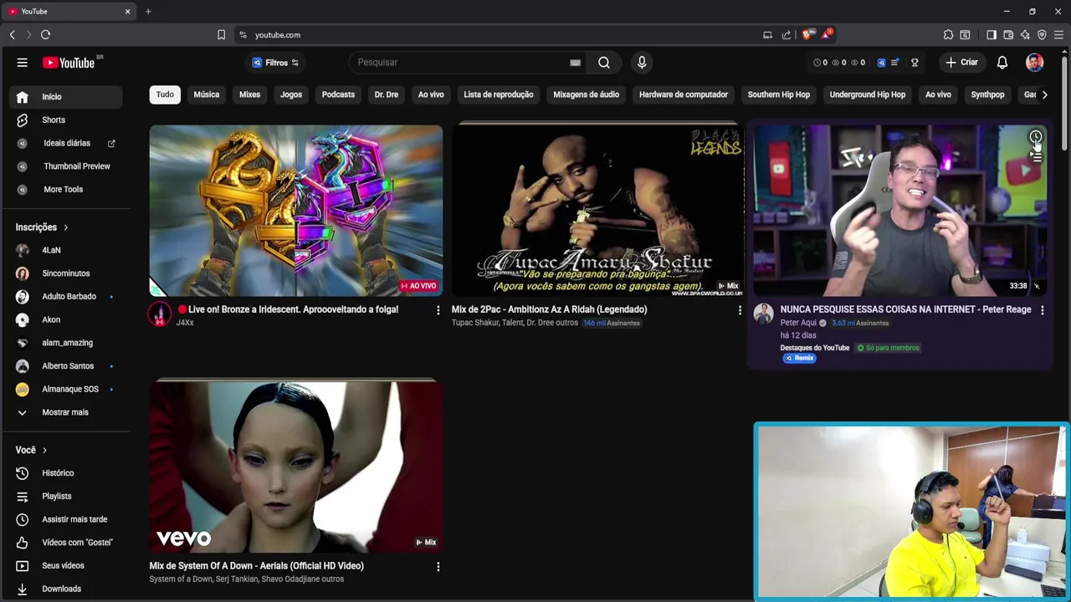The image size is (1071, 602).
Task: Add Peter Reage video to Watch Later
Action: pyautogui.click(x=1036, y=138)
